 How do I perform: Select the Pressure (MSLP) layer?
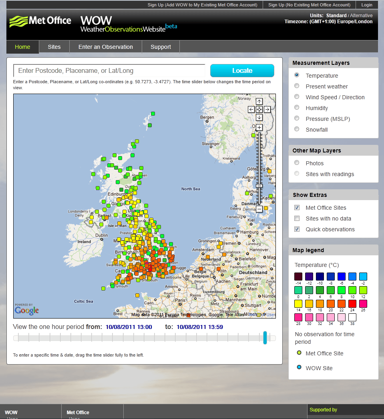297,118
